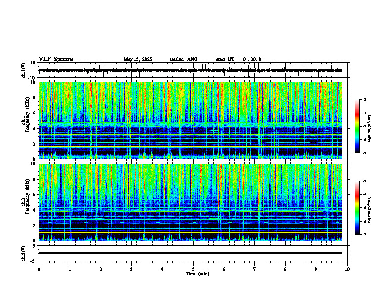The width and height of the screenshot is (391, 302).
Task: Click the "station=ANG" header text
Action: click(184, 59)
